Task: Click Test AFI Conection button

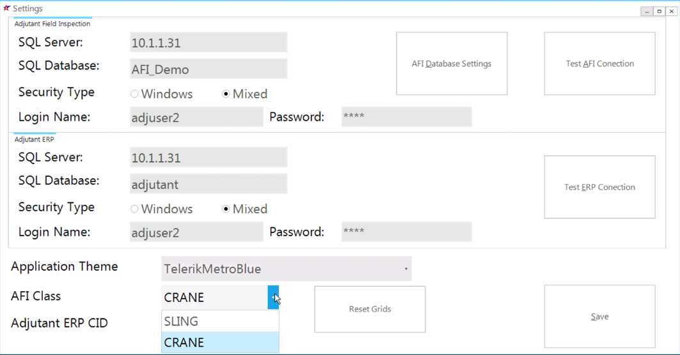Action: pyautogui.click(x=600, y=64)
